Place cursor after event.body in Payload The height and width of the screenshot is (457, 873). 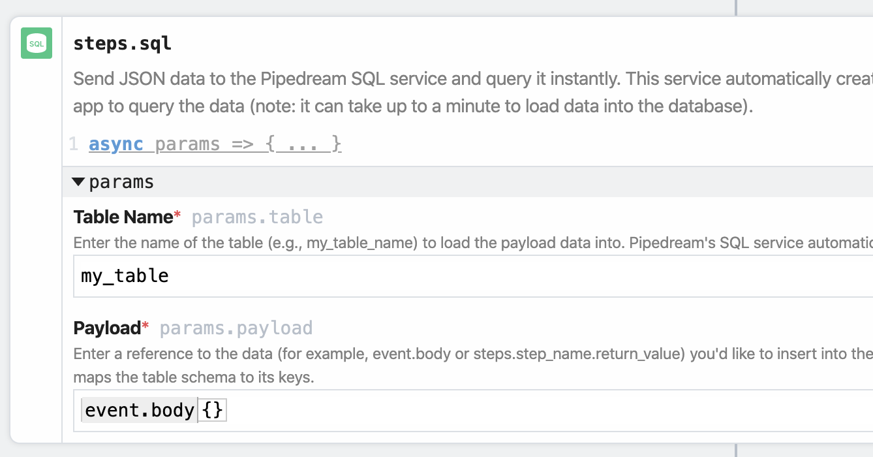click(196, 409)
